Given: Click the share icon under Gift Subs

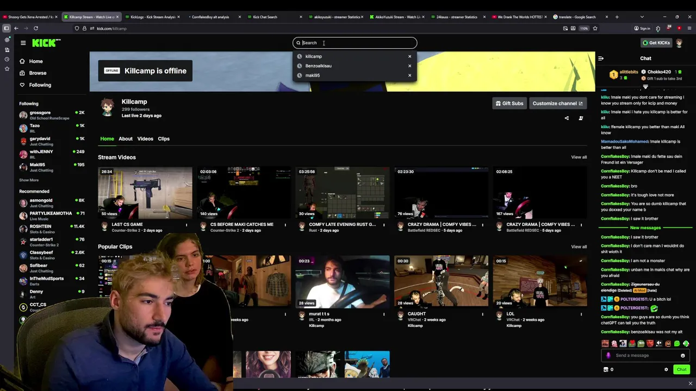Looking at the screenshot, I should [567, 118].
